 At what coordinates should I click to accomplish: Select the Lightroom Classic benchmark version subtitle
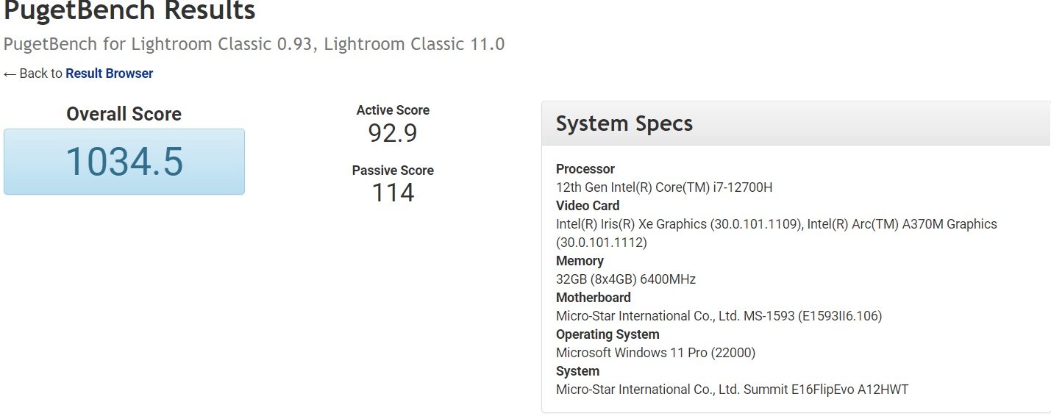click(x=254, y=44)
